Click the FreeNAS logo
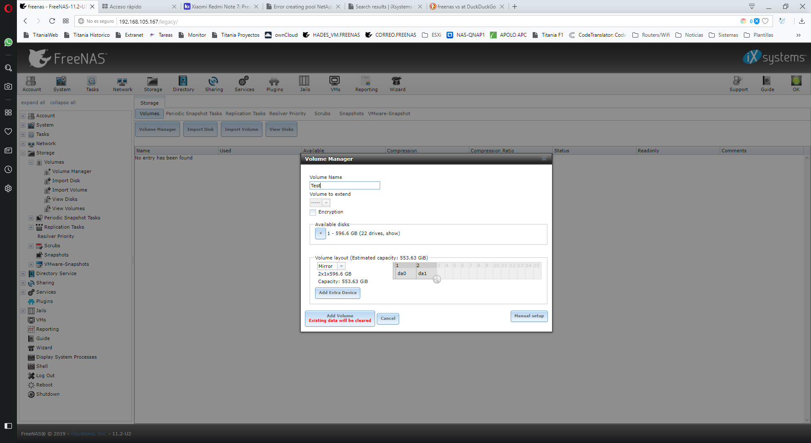The height and width of the screenshot is (443, 811). 68,58
